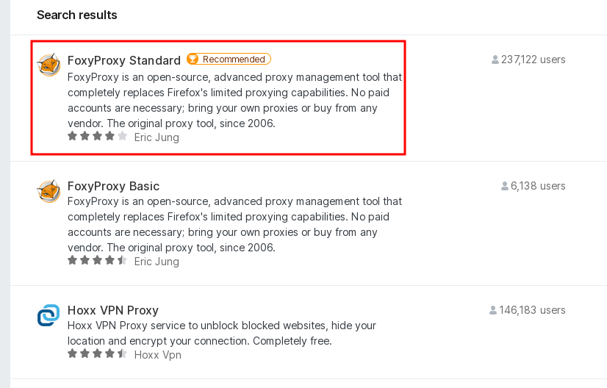Click user icon beside 6,138 users

click(505, 187)
